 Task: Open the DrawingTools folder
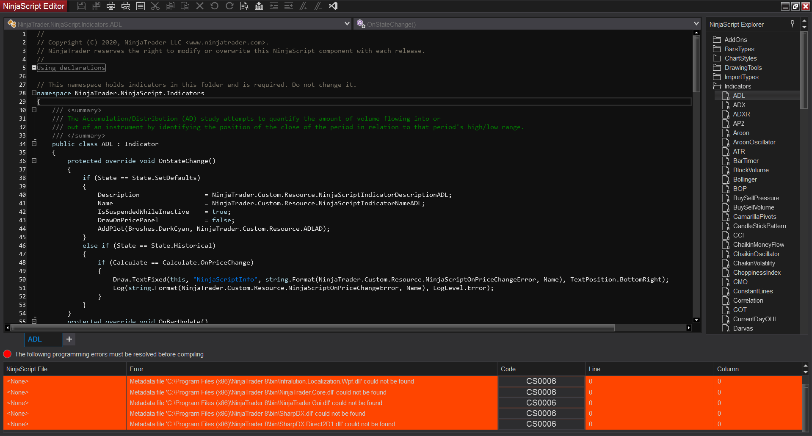pos(743,68)
